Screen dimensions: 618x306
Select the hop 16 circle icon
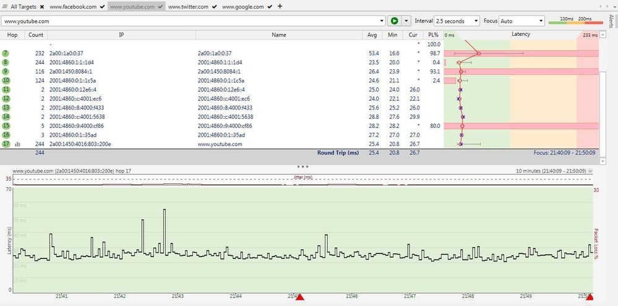tap(6, 135)
